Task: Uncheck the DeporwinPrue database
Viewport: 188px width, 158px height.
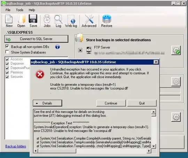Action: pyautogui.click(x=7, y=68)
